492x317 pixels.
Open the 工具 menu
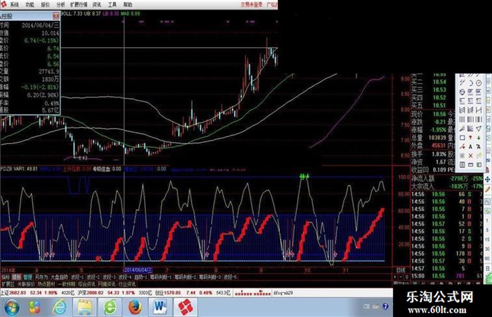click(x=112, y=4)
